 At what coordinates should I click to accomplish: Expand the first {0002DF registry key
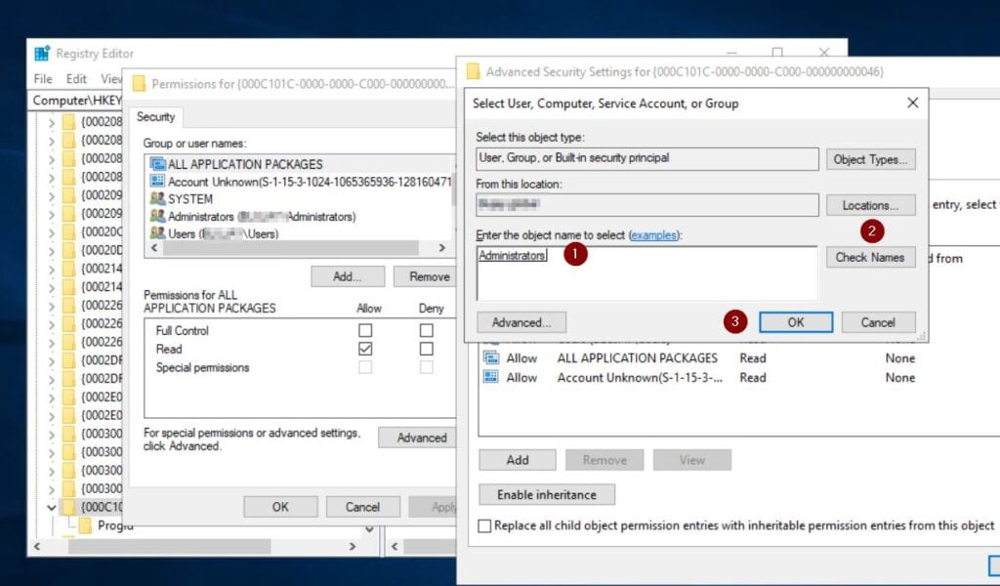tap(52, 360)
